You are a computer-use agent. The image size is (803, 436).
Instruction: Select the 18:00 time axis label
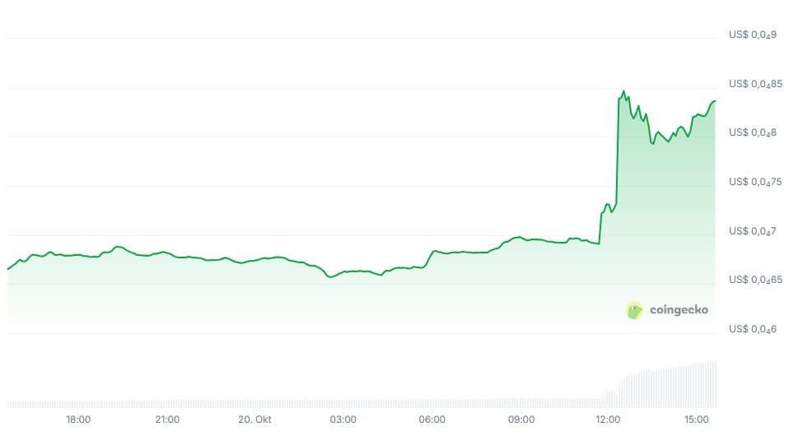click(x=78, y=419)
